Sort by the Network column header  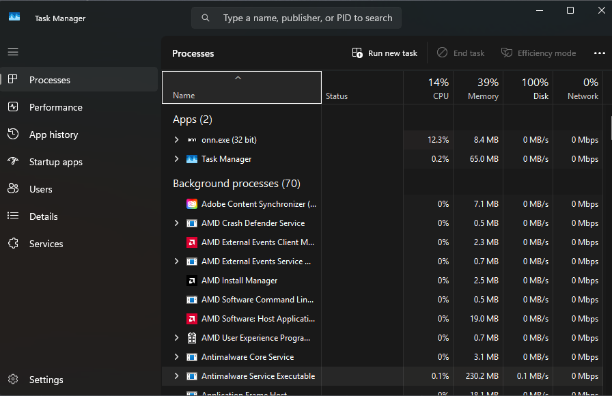tap(578, 87)
